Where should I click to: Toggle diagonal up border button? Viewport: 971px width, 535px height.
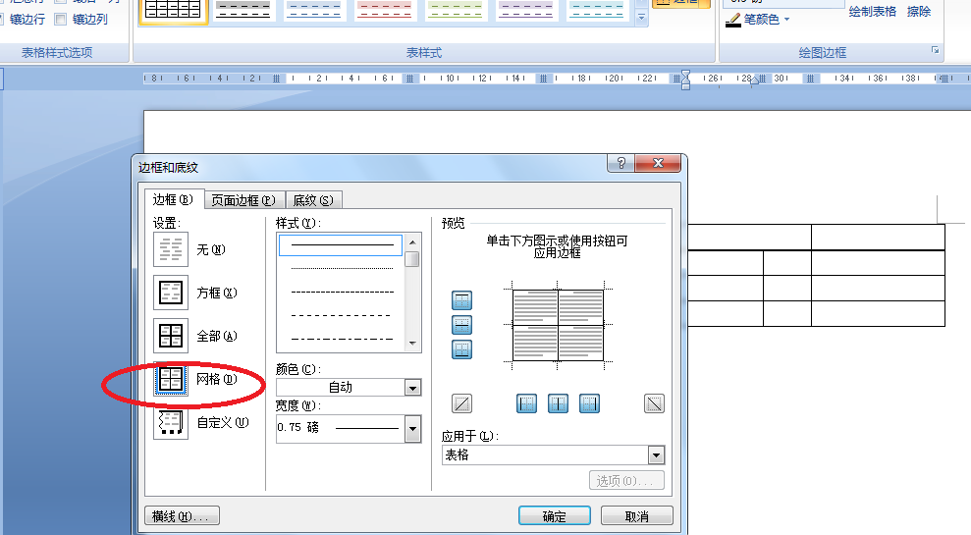click(x=461, y=403)
